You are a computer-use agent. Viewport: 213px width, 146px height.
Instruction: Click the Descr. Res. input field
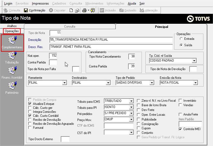111,47
